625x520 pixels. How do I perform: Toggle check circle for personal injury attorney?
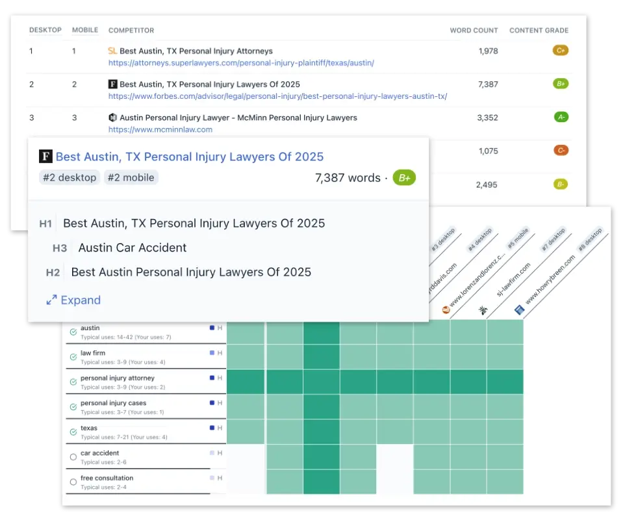73,382
